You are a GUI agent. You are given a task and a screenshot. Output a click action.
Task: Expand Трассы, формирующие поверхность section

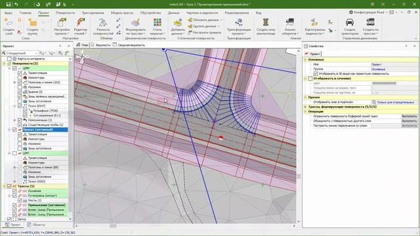(305, 107)
